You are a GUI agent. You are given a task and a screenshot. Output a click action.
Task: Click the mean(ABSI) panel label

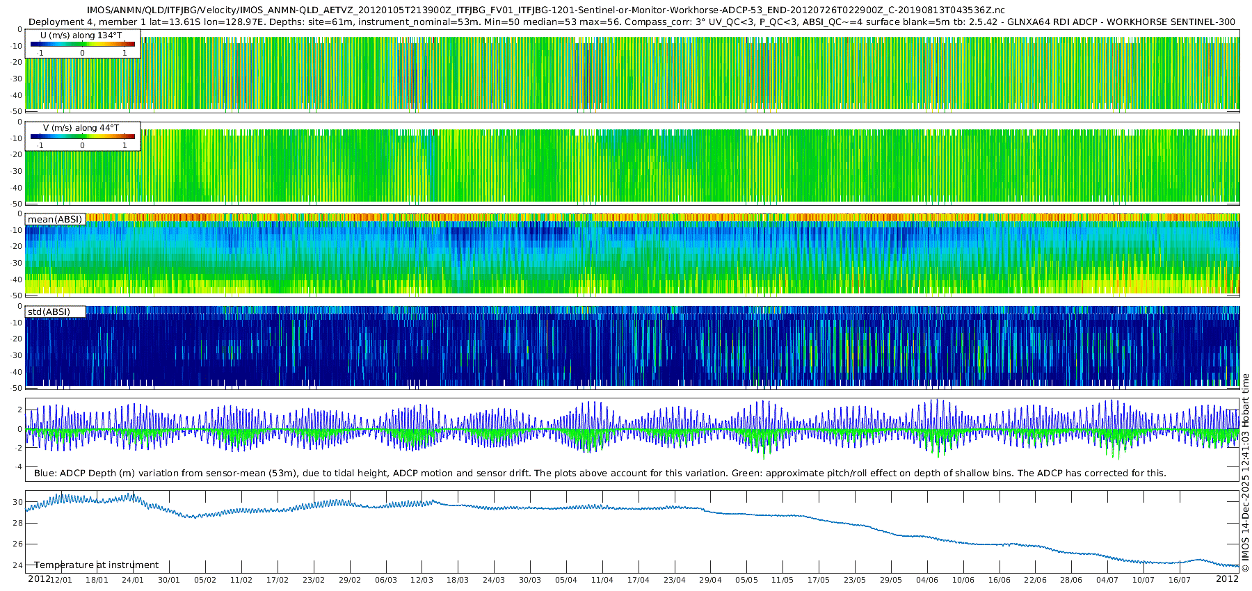[x=55, y=220]
